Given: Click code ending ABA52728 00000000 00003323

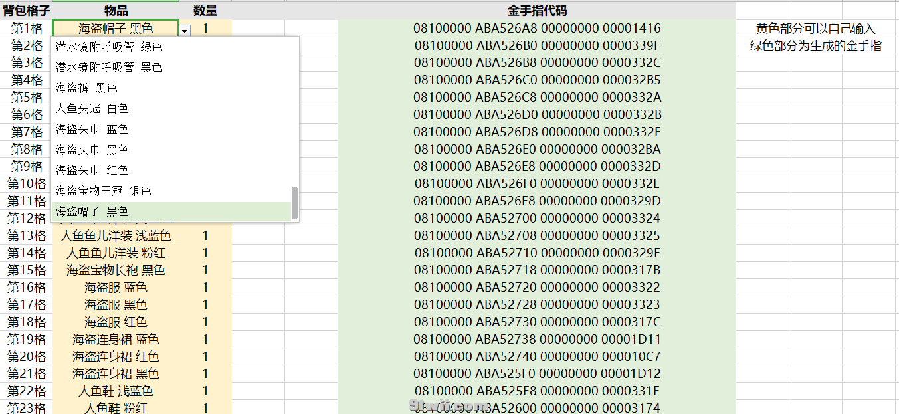Looking at the screenshot, I should (537, 304).
